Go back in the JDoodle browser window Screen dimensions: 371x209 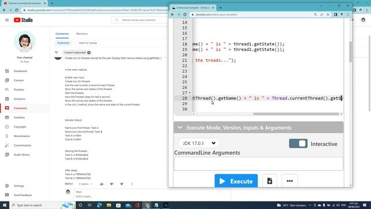(173, 15)
